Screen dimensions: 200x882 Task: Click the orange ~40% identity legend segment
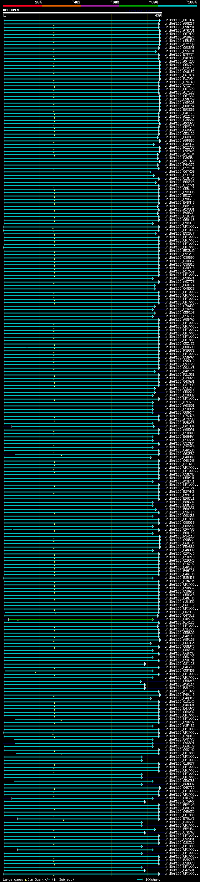pyautogui.click(x=61, y=6)
